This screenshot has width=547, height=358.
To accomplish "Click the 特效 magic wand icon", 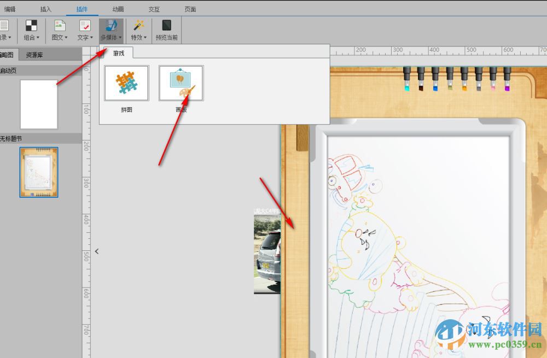I will click(x=138, y=26).
